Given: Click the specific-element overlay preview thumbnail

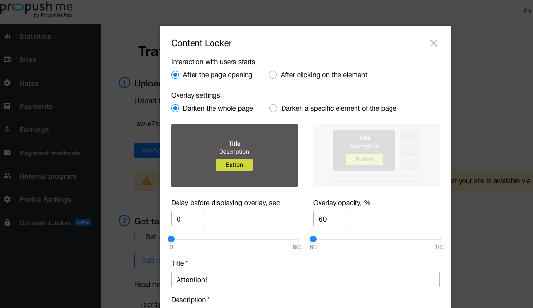Looking at the screenshot, I should click(376, 155).
